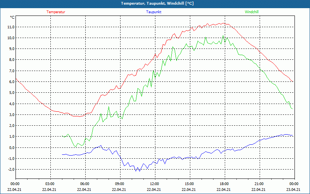Click the '03:00' time axis label

tap(50, 184)
